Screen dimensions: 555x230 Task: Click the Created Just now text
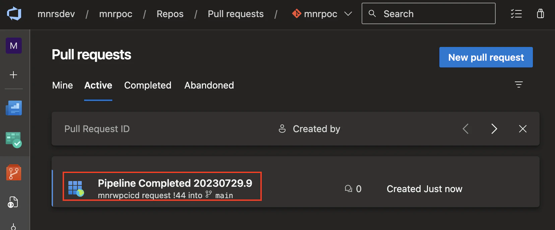(x=424, y=189)
